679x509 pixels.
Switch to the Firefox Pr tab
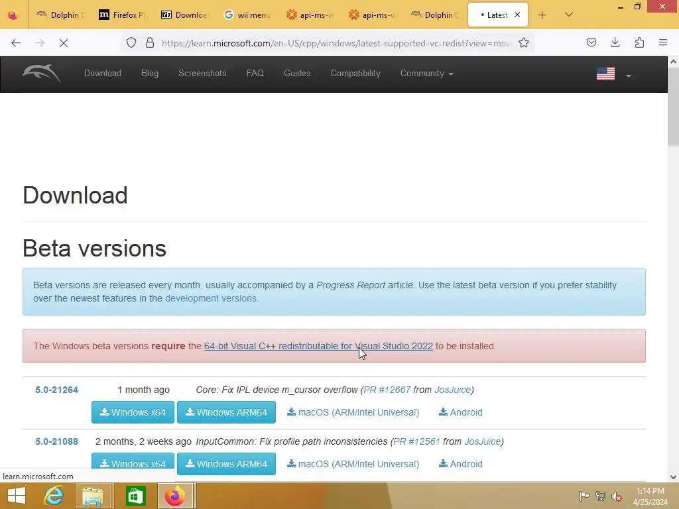pyautogui.click(x=123, y=15)
